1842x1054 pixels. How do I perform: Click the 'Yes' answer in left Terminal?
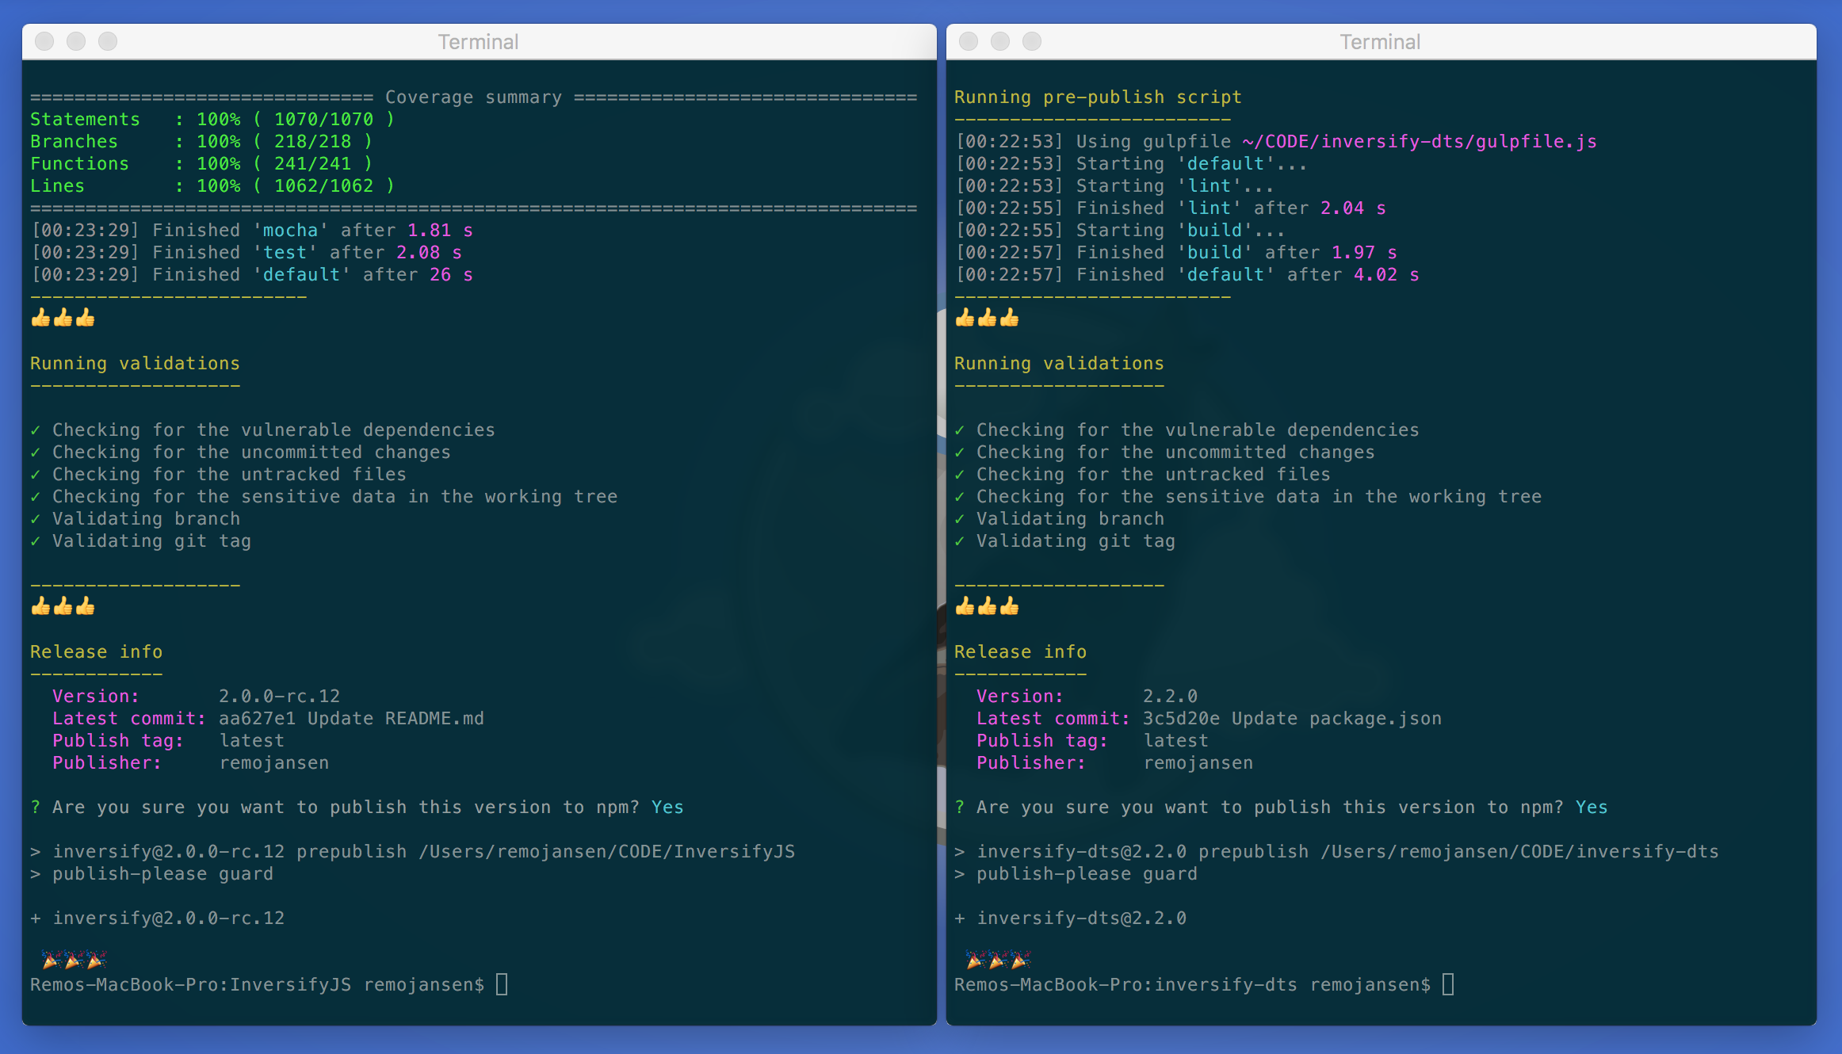(x=667, y=808)
